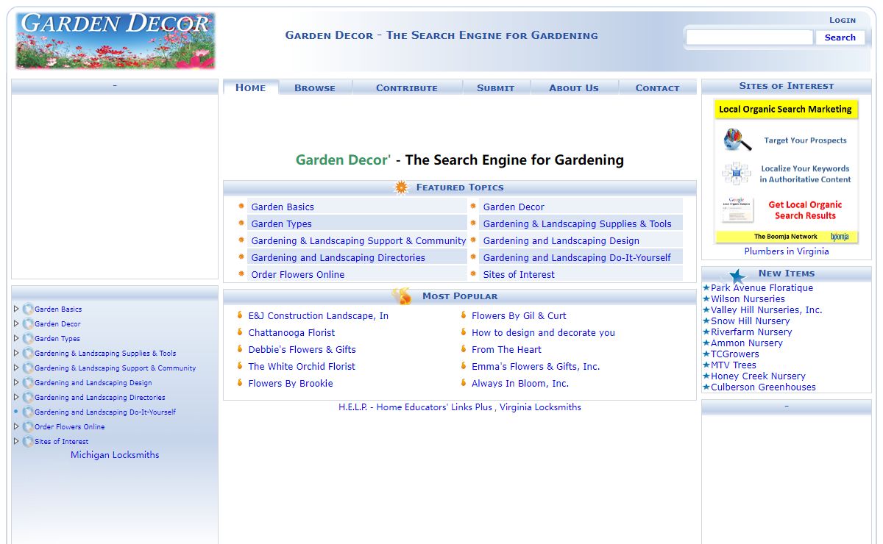The height and width of the screenshot is (544, 883).
Task: Expand Gardening and Landscaping Design tree node
Action: pyautogui.click(x=16, y=382)
